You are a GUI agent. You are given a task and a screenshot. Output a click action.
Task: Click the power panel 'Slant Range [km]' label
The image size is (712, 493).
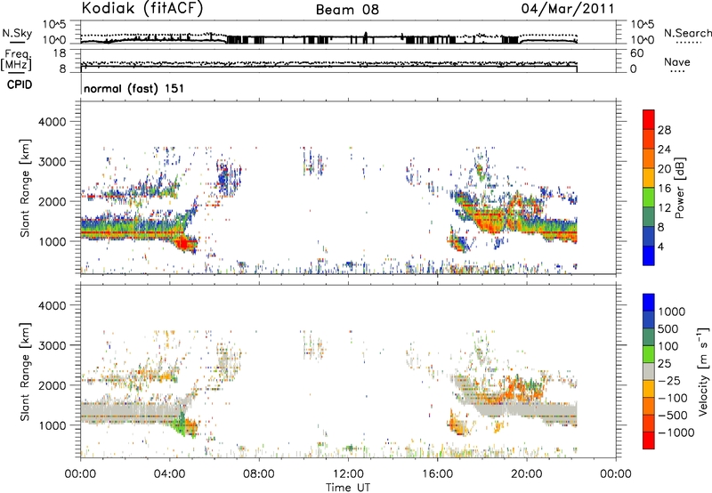coord(25,188)
